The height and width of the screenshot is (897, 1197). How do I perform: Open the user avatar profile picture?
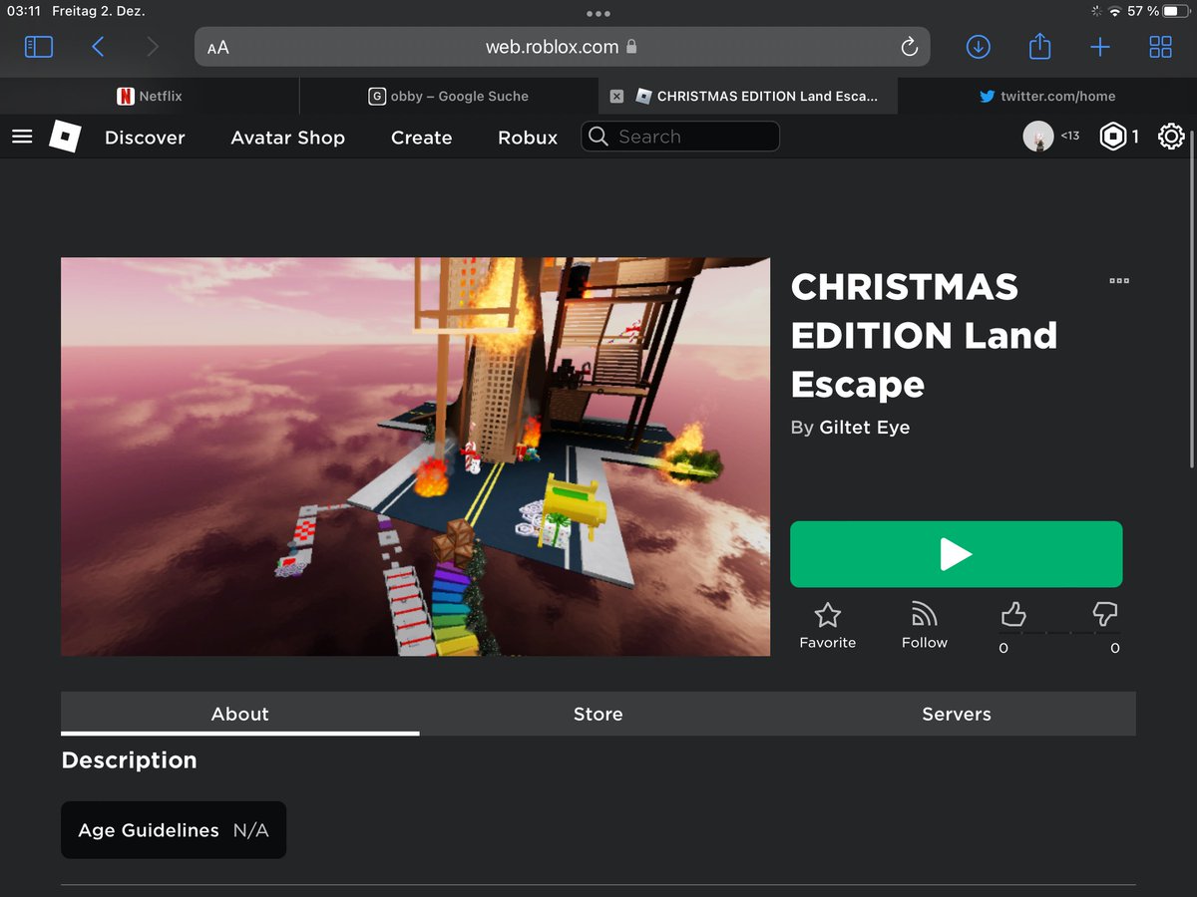pyautogui.click(x=1038, y=137)
